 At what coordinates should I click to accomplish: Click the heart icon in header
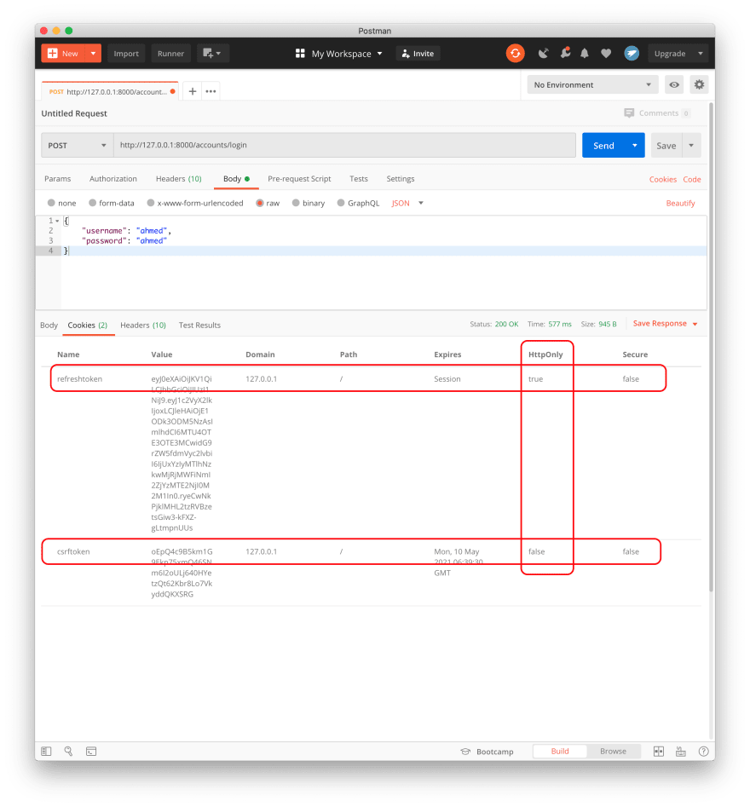tap(606, 53)
